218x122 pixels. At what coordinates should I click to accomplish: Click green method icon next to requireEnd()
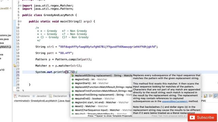73,99
